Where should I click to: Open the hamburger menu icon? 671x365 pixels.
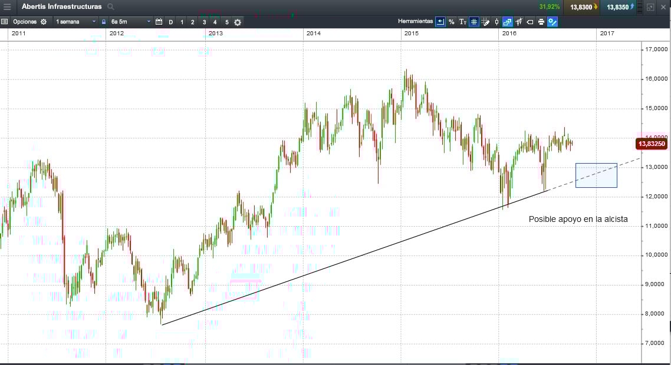7,7
